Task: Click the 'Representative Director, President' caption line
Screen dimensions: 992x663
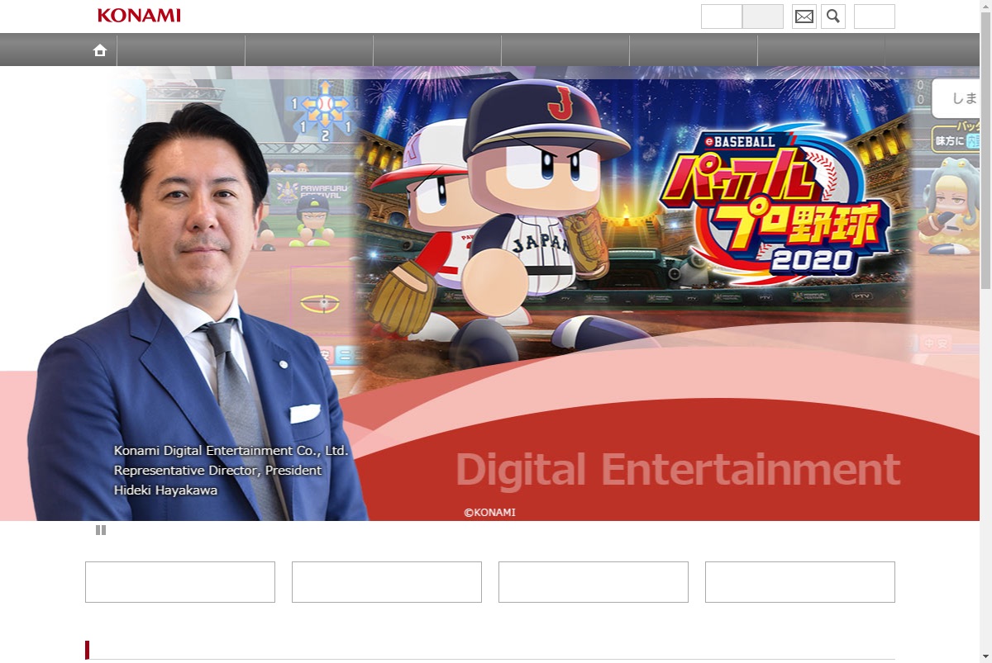Action: click(x=218, y=471)
